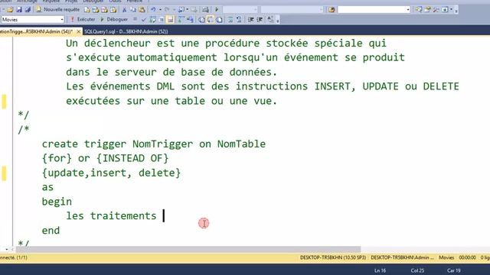Image resolution: width=490 pixels, height=275 pixels.
Task: Click the Nouvelle requête button
Action: coord(58,10)
